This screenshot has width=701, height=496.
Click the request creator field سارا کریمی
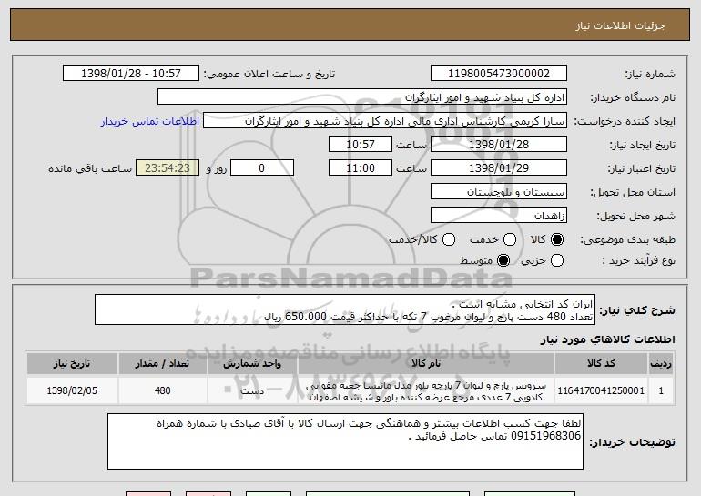[x=385, y=121]
